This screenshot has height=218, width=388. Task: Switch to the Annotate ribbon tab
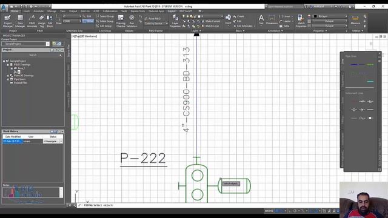click(39, 11)
